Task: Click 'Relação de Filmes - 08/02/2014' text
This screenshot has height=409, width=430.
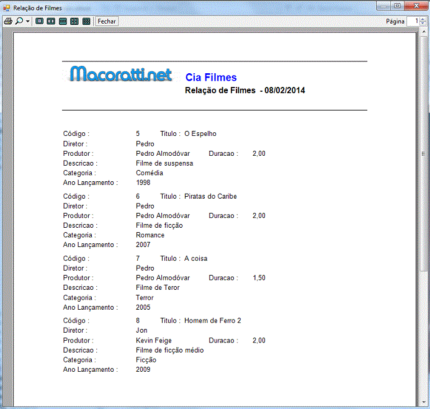Action: point(245,90)
